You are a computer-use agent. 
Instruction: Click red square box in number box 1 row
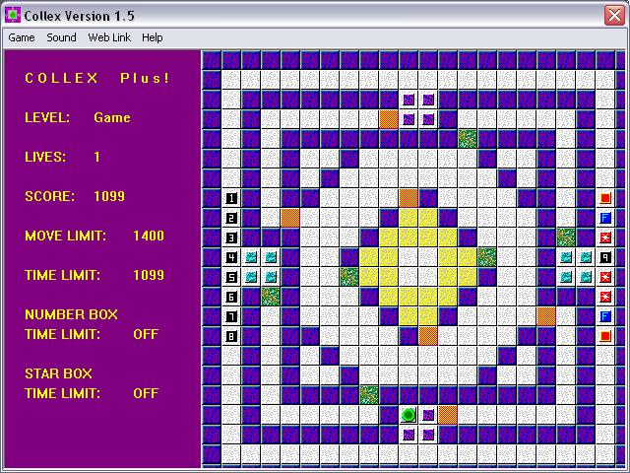(605, 198)
